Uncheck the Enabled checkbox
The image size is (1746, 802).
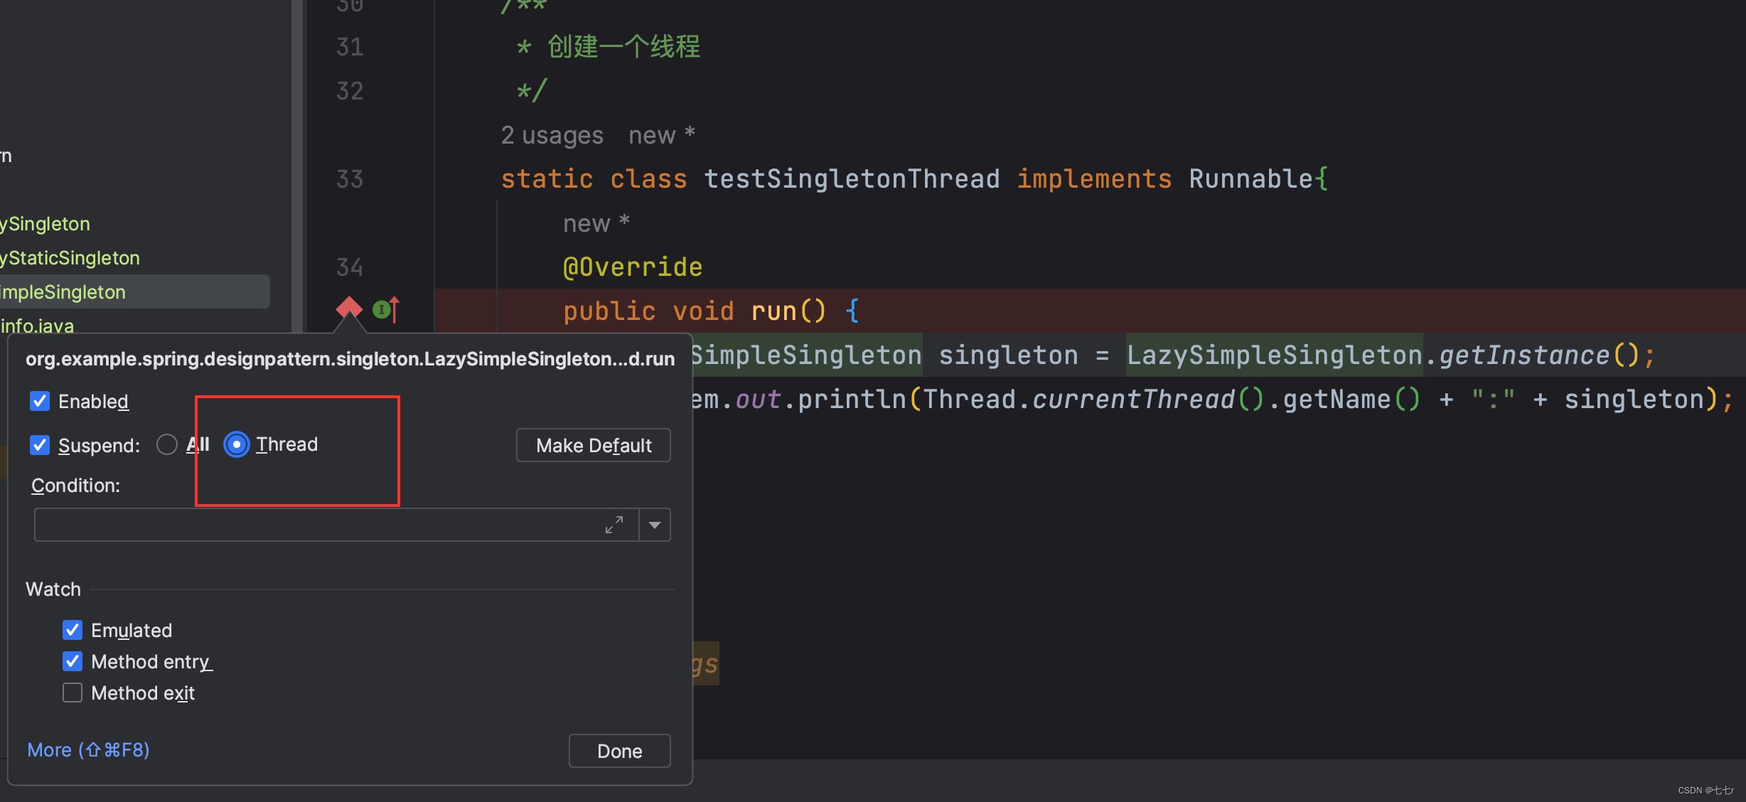[40, 401]
